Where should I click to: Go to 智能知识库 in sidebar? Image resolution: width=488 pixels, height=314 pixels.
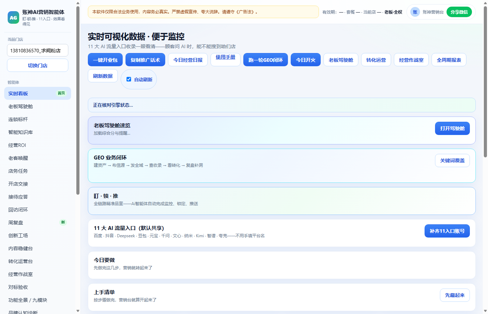point(38,132)
